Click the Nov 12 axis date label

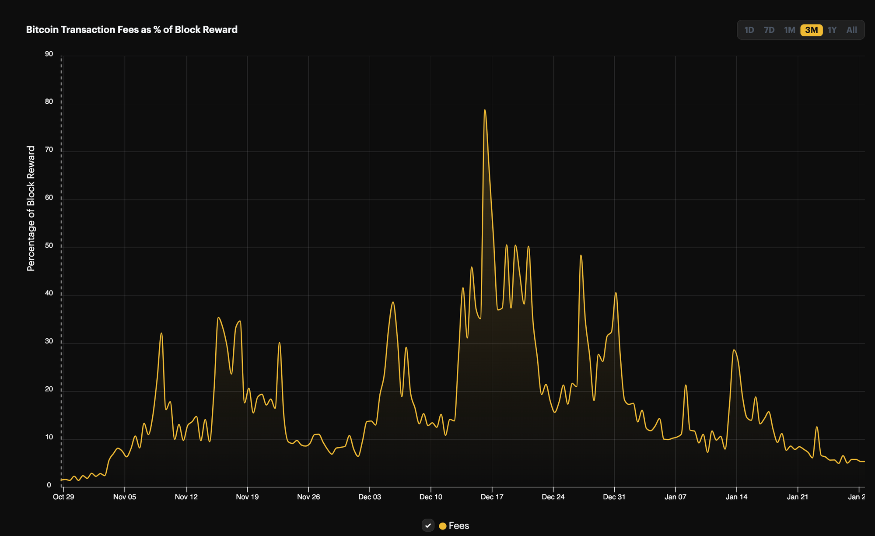[x=186, y=497]
